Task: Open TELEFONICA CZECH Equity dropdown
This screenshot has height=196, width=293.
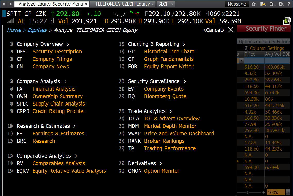Action: tap(123, 4)
